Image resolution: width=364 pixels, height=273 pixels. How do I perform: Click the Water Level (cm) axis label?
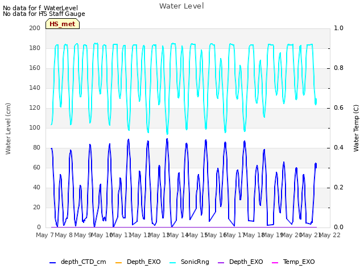coord(8,129)
